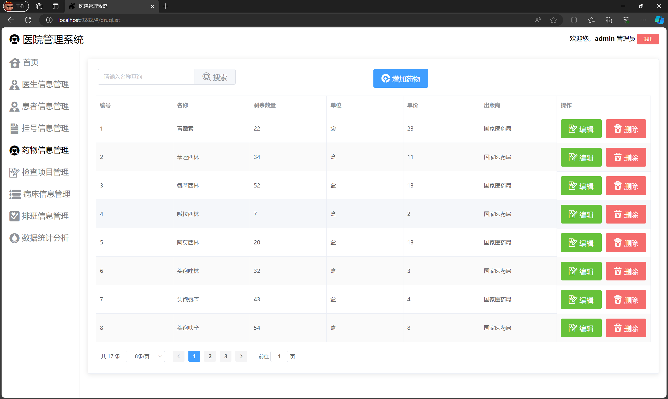Click 编辑 button for 青霉素 row
Screen dimensions: 668x399
[x=581, y=129]
